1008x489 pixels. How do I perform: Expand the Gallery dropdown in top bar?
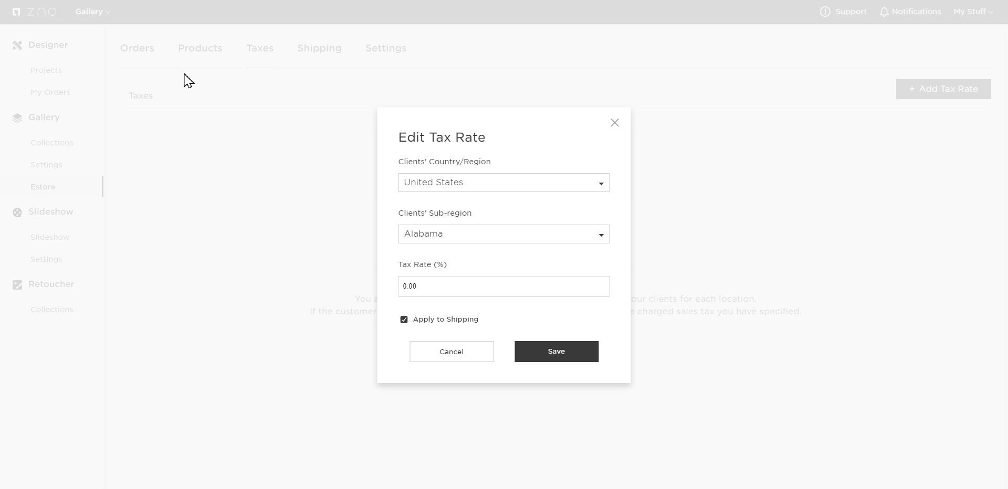point(92,12)
